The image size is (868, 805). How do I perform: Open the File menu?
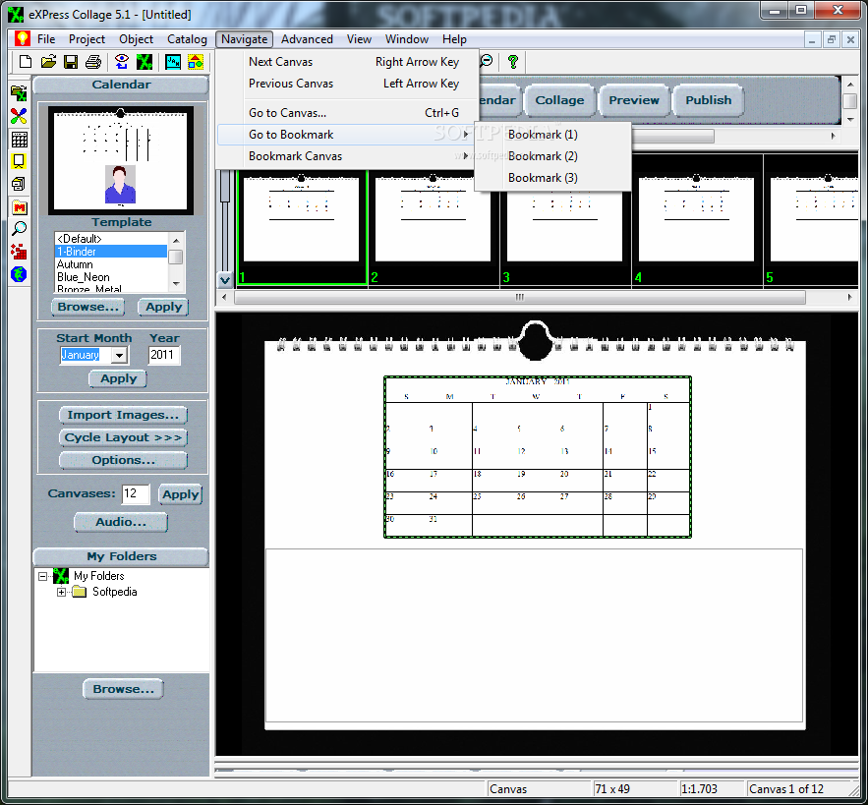46,39
